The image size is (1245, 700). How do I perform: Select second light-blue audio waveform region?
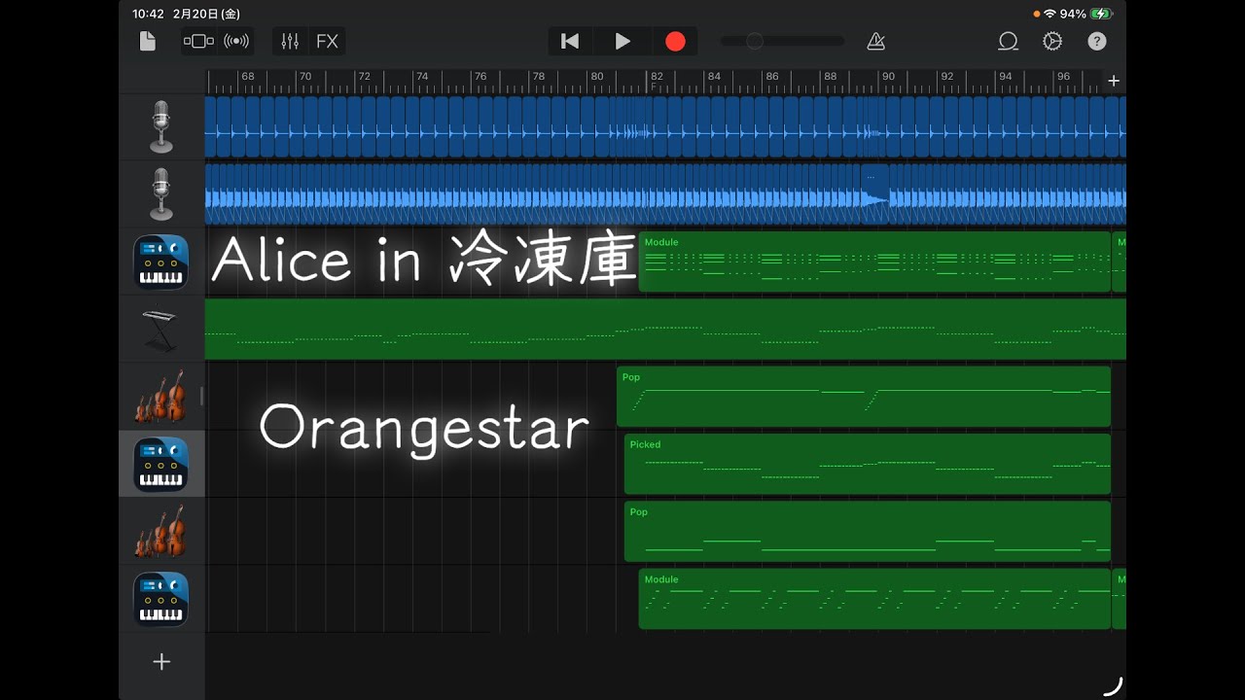tap(665, 193)
